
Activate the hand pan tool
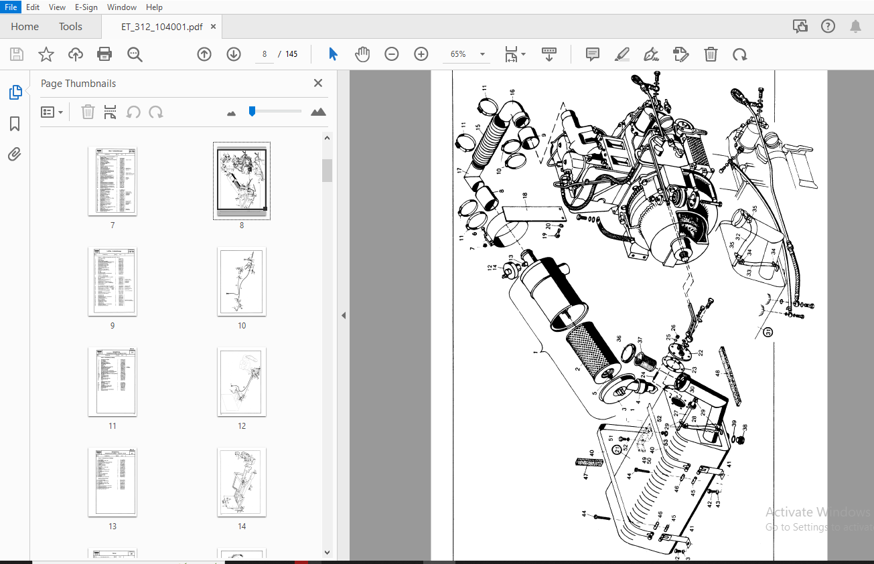click(362, 54)
